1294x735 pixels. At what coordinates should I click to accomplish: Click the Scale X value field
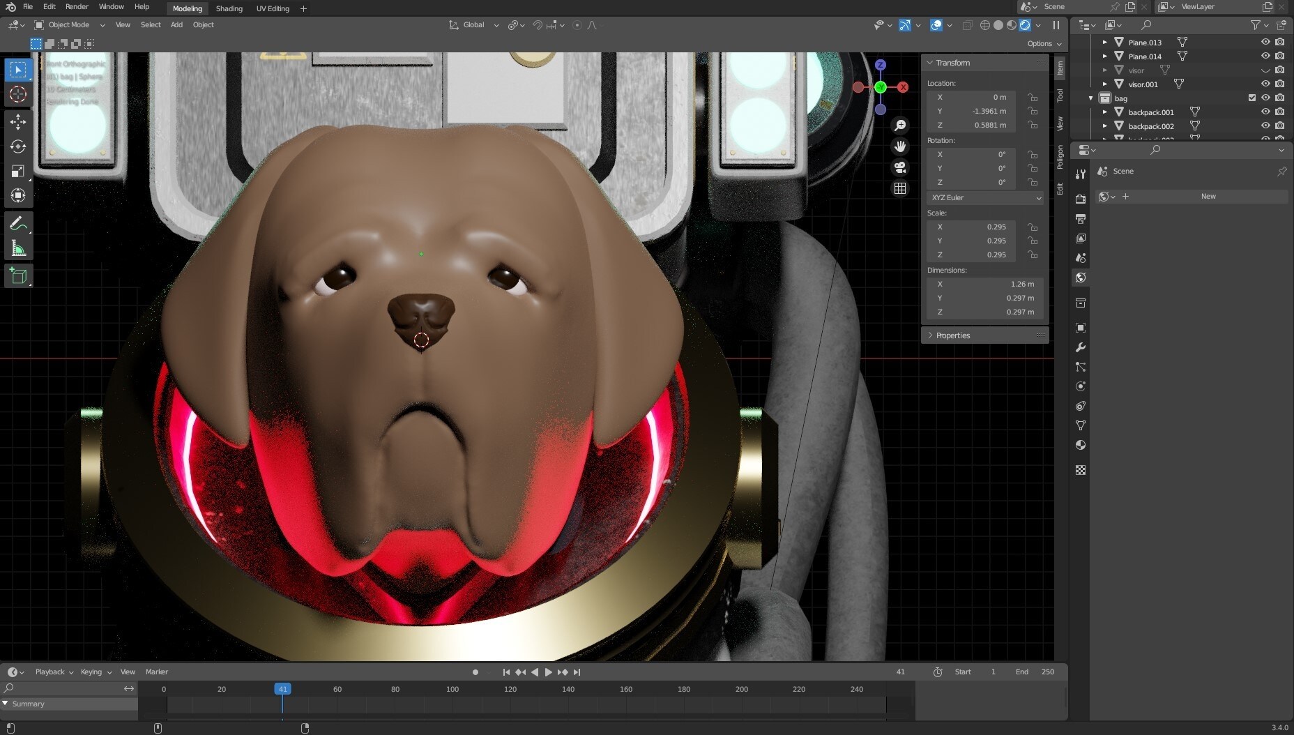pyautogui.click(x=971, y=227)
